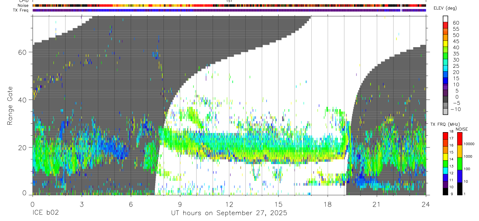This screenshot has width=479, height=221.
Task: Click the UT hours axis tick label '3'
Action: pyautogui.click(x=82, y=204)
